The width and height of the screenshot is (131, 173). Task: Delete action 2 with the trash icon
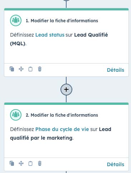coord(40,163)
